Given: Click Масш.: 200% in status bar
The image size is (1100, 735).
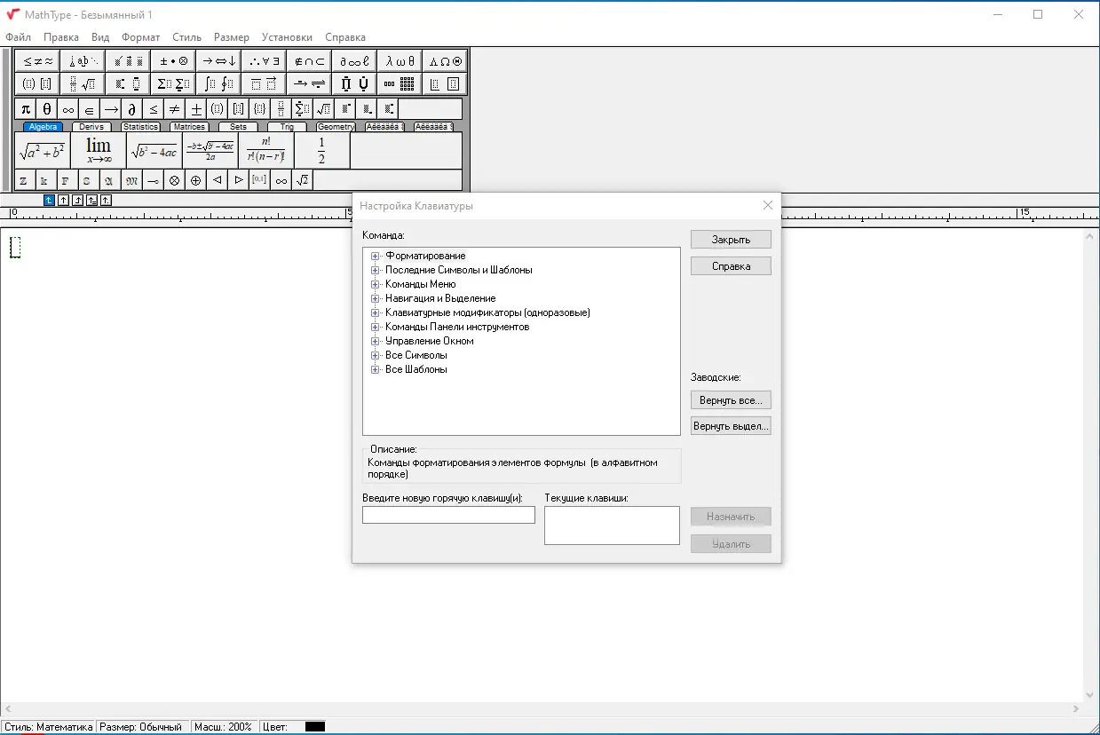Looking at the screenshot, I should tap(223, 727).
